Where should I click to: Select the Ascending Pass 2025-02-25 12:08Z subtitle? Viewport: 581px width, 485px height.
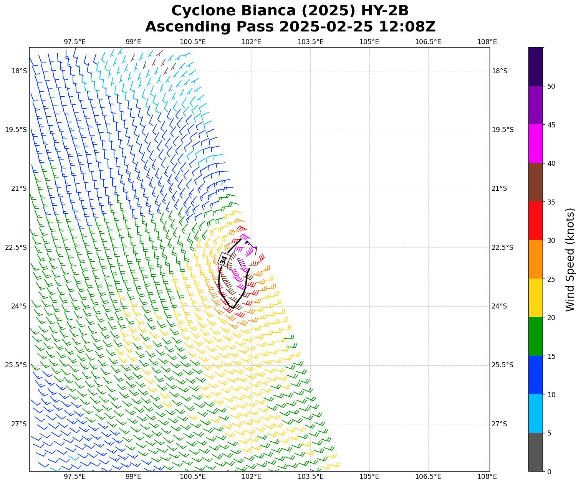point(290,27)
